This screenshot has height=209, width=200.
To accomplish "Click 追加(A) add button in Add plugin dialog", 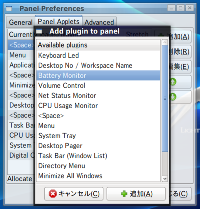I will [136, 194].
